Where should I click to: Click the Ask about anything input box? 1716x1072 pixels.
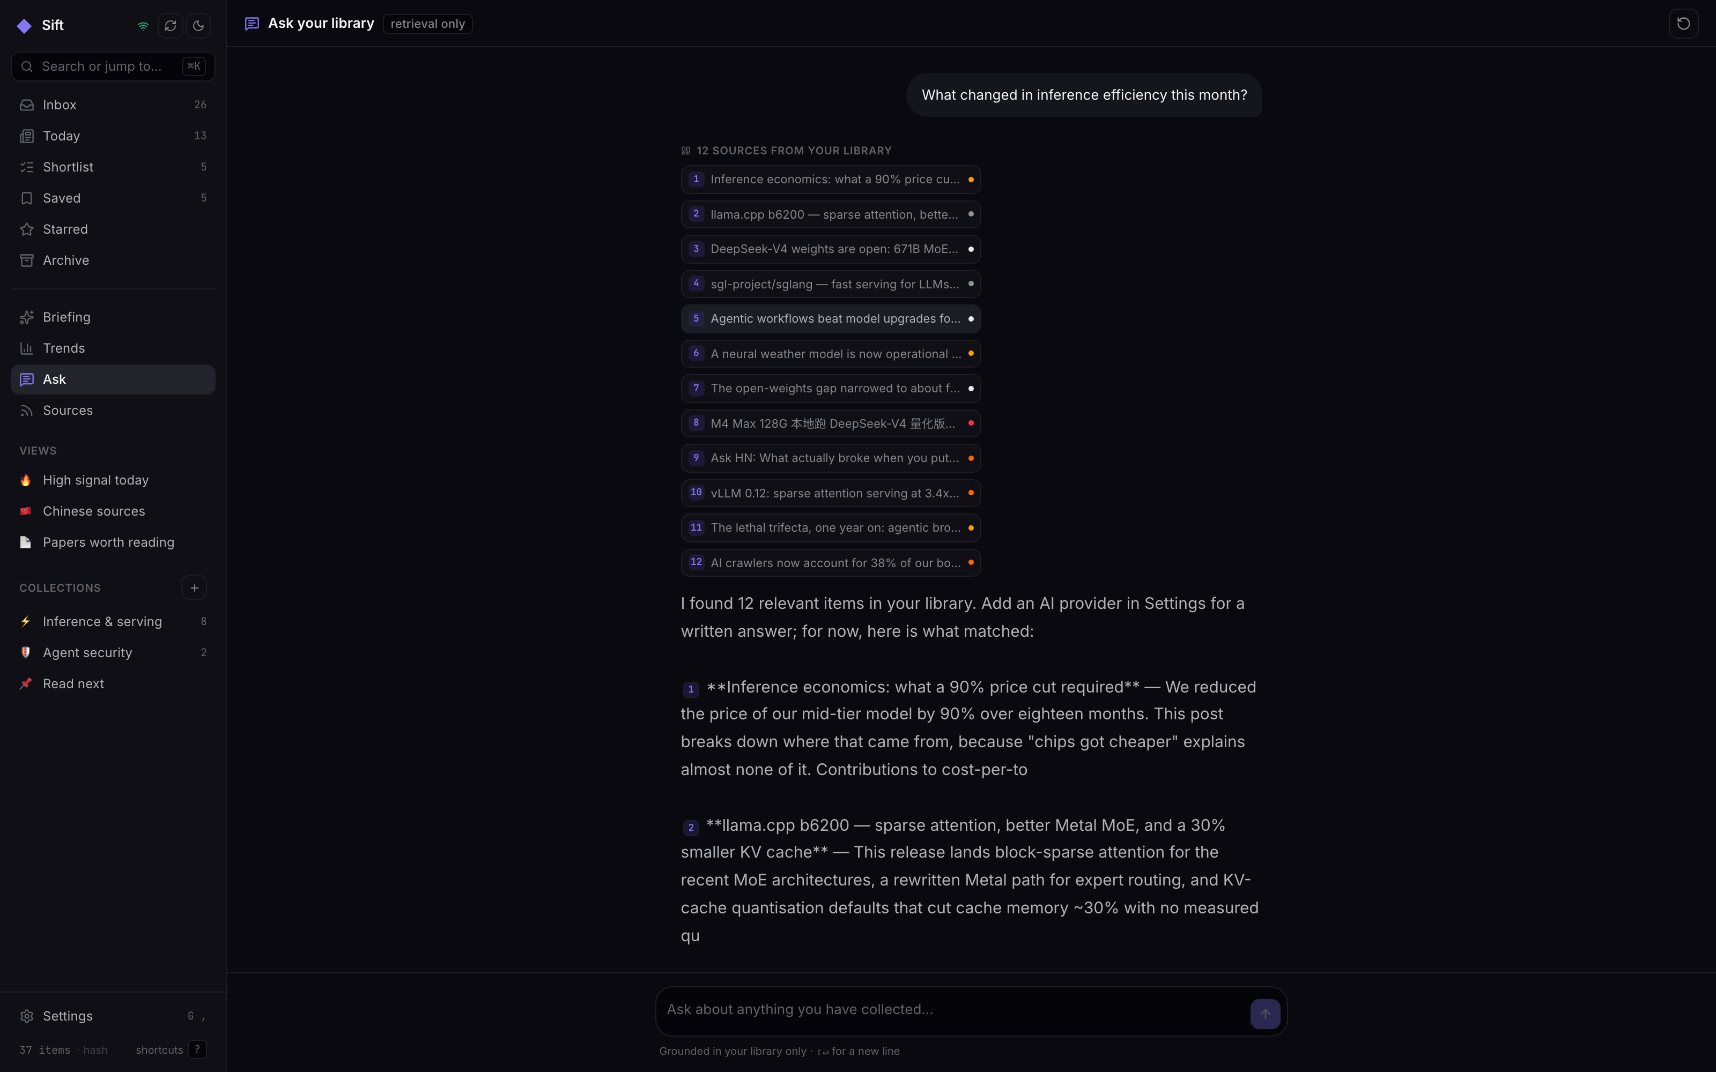pos(950,1010)
